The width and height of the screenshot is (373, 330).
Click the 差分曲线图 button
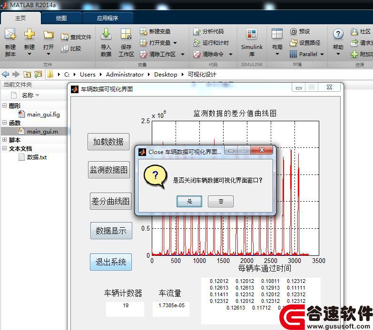point(110,201)
